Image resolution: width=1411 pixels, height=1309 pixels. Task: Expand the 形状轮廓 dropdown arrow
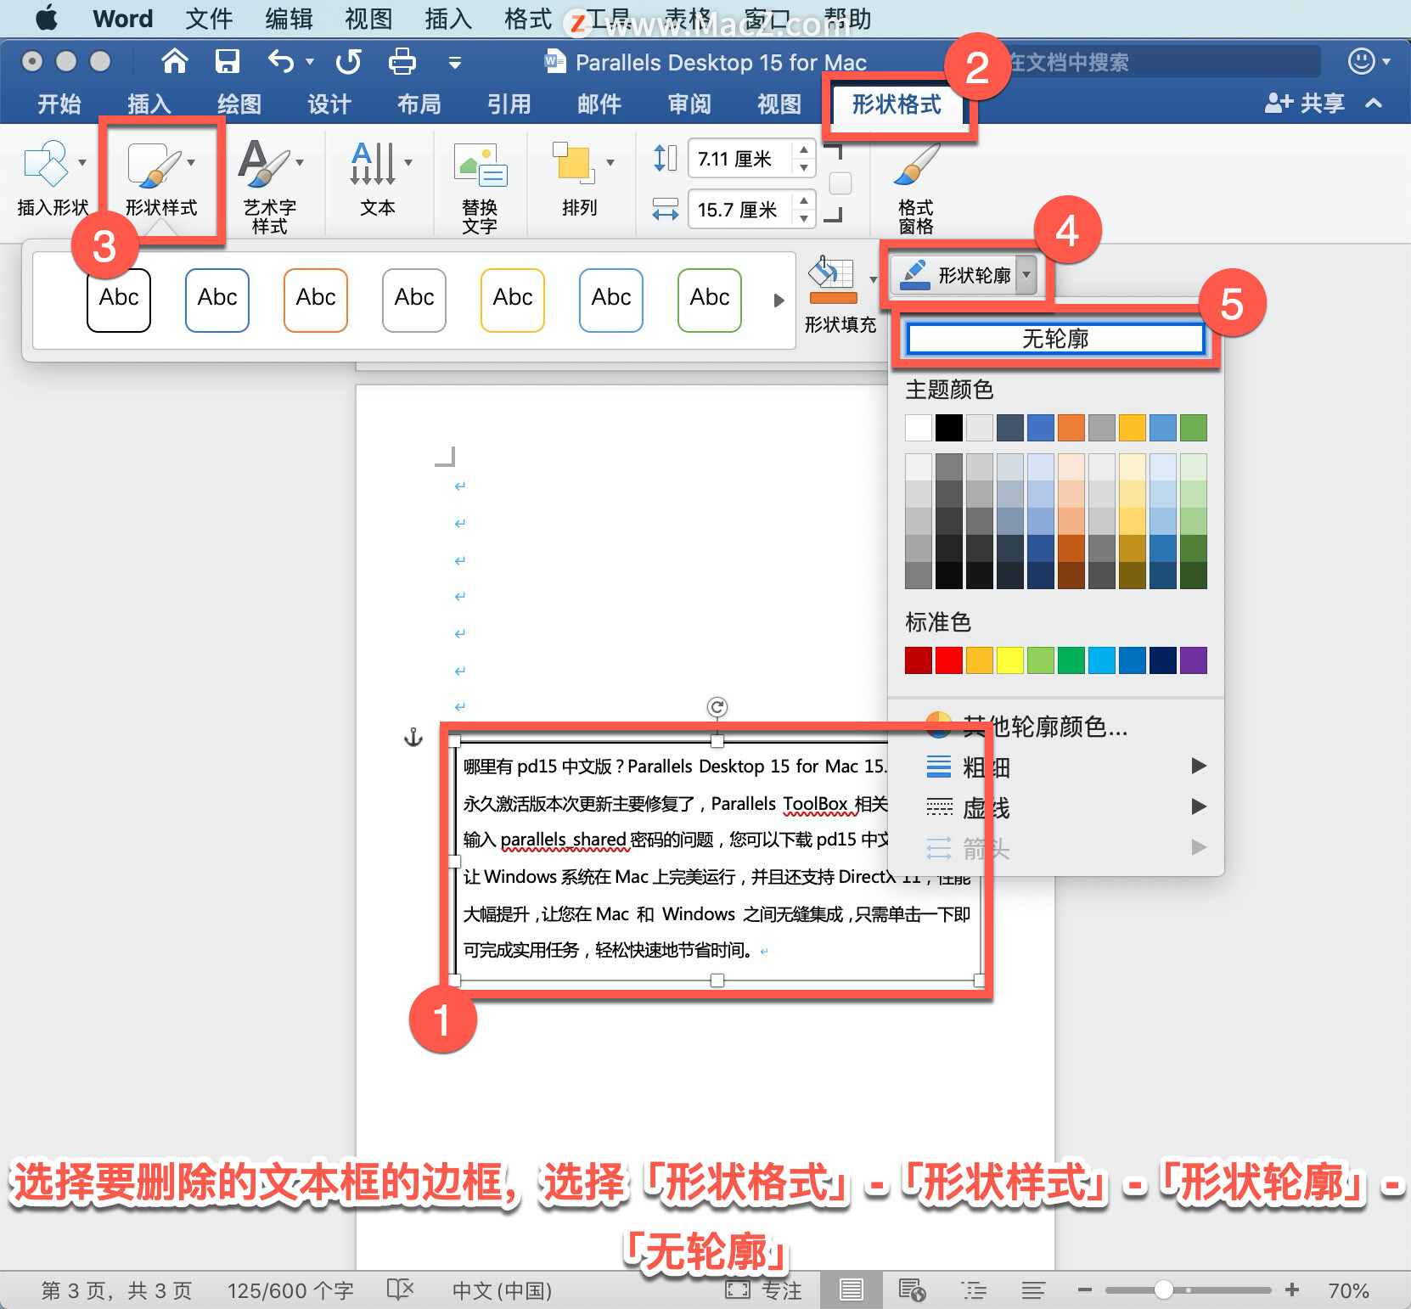pos(1026,274)
